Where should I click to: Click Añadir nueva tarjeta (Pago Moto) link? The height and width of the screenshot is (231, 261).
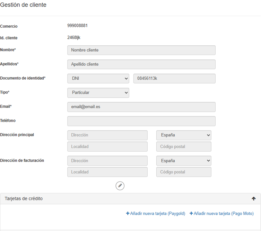[x=222, y=213]
